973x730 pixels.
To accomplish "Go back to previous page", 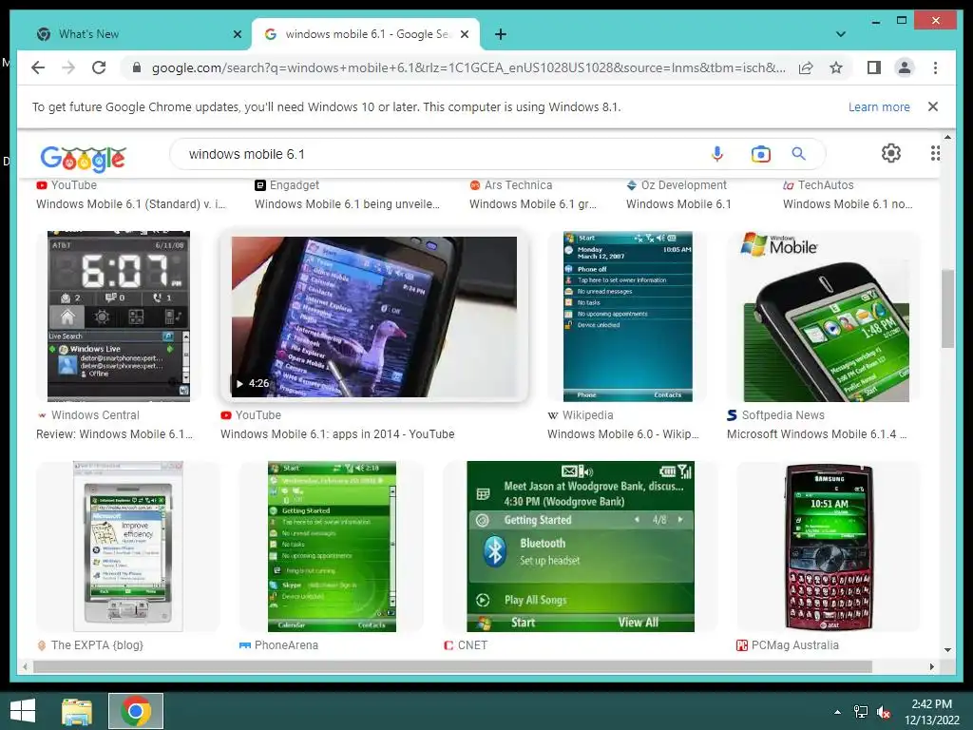I will click(x=38, y=67).
